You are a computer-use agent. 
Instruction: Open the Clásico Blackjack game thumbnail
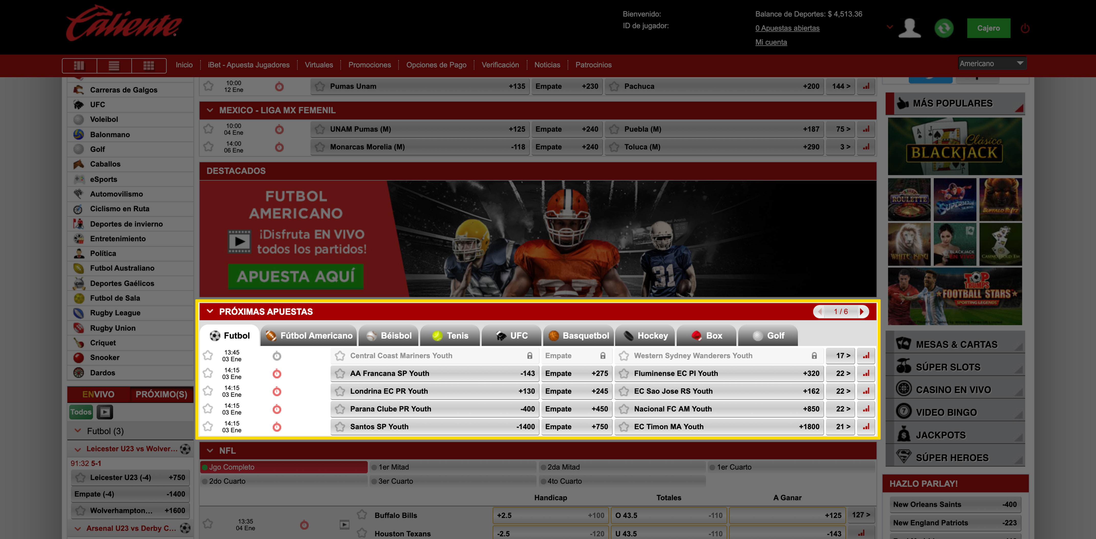tap(954, 146)
